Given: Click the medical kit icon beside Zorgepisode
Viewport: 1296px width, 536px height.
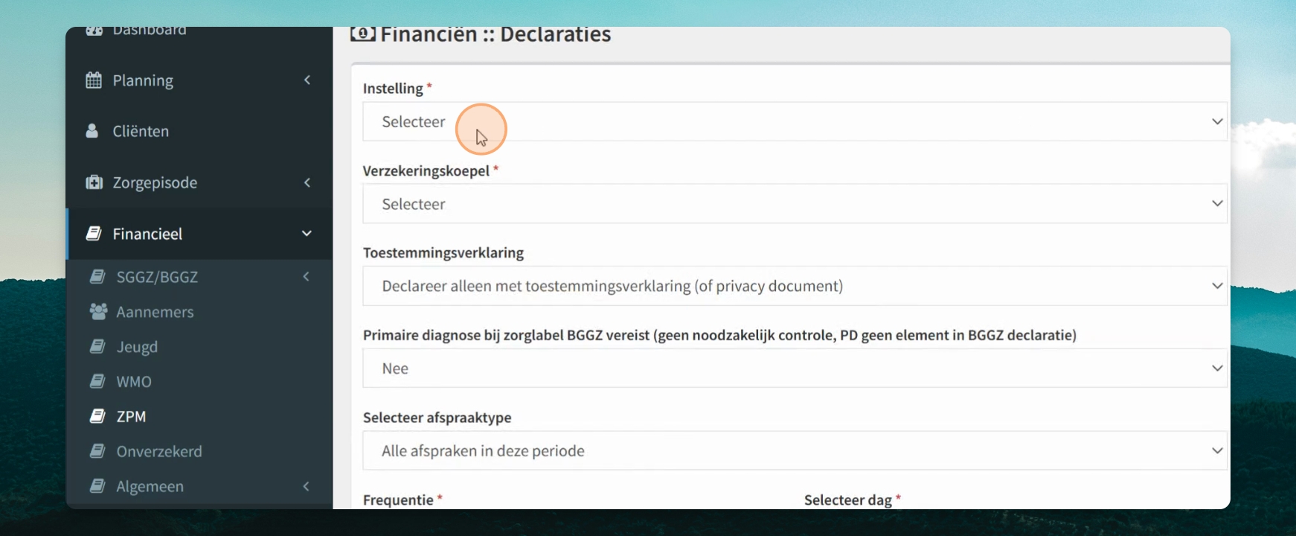Looking at the screenshot, I should (94, 182).
